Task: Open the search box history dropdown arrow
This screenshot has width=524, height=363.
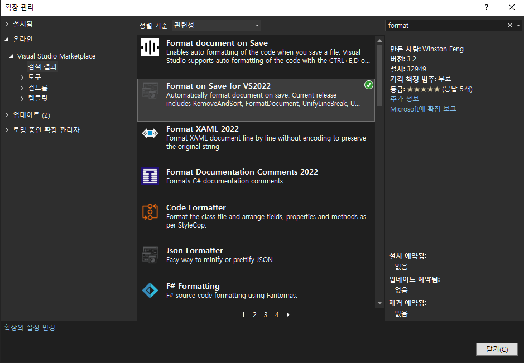Action: [x=518, y=26]
